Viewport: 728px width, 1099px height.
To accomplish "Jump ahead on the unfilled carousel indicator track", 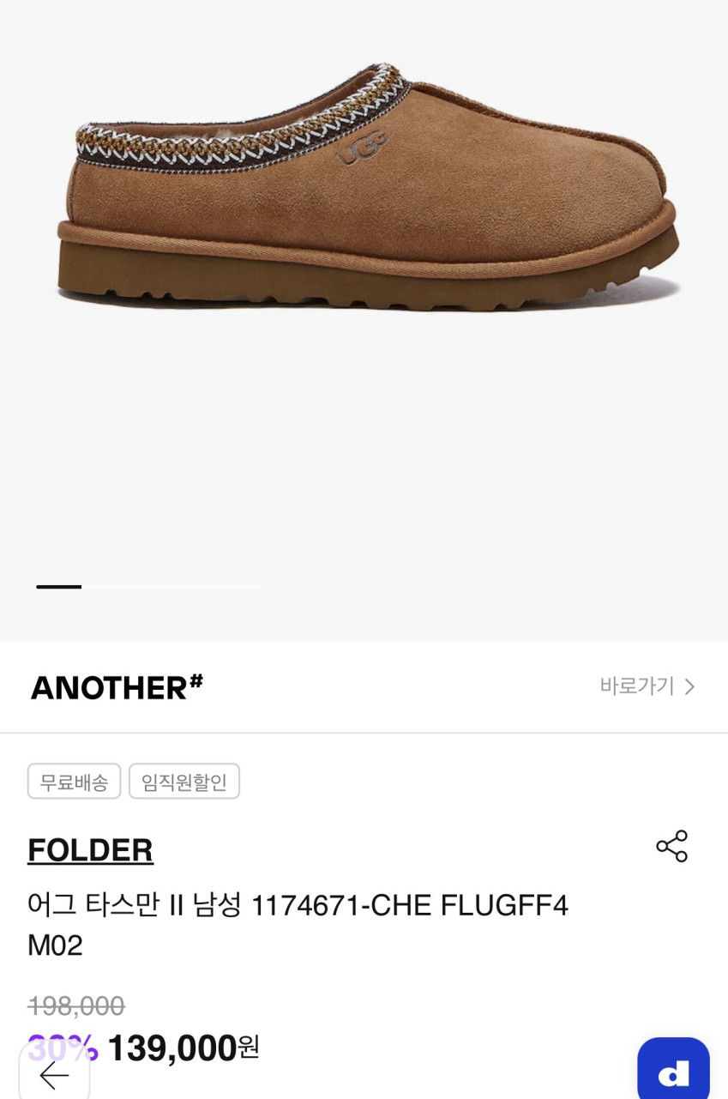I will click(x=171, y=587).
